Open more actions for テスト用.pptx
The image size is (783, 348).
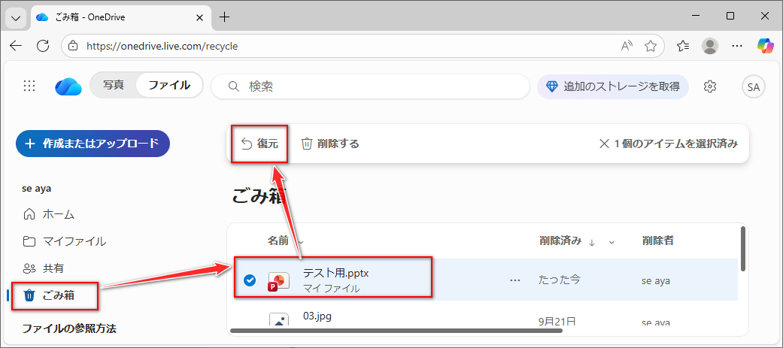pyautogui.click(x=514, y=280)
